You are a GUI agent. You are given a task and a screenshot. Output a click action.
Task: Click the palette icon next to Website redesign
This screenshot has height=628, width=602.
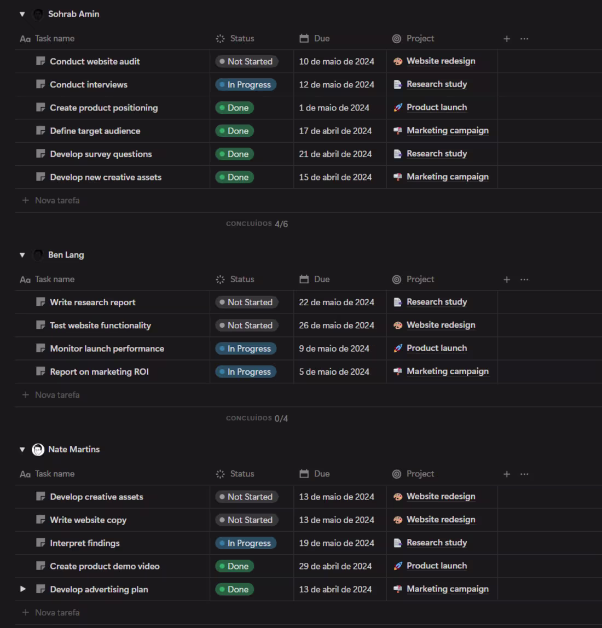[397, 61]
